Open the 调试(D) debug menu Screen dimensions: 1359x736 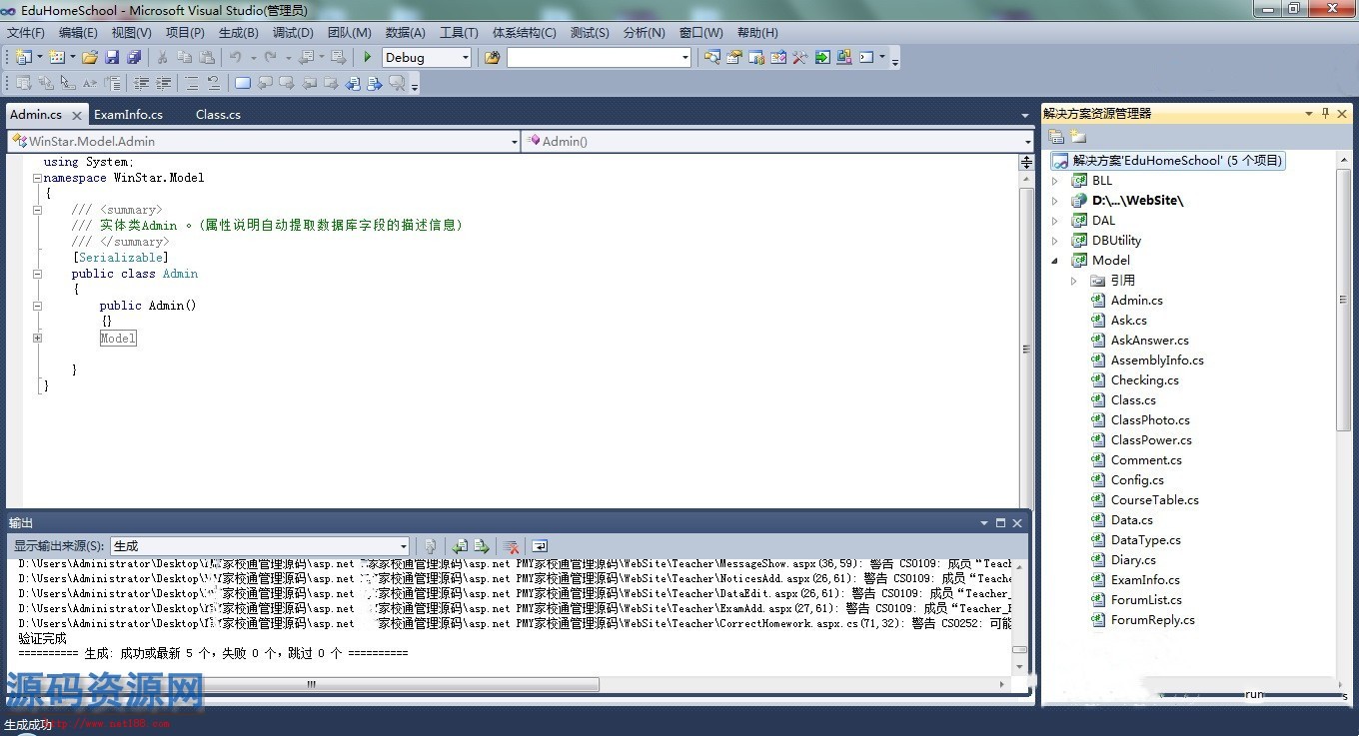tap(293, 32)
